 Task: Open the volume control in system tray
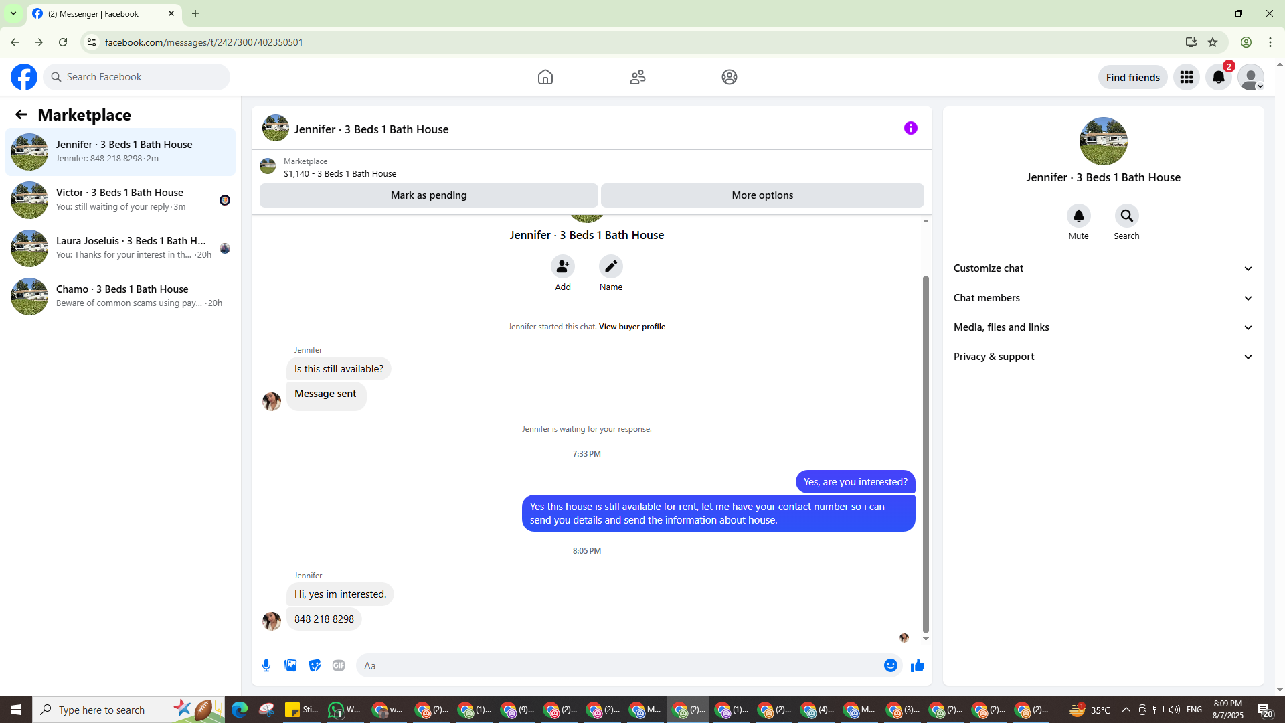click(1175, 710)
